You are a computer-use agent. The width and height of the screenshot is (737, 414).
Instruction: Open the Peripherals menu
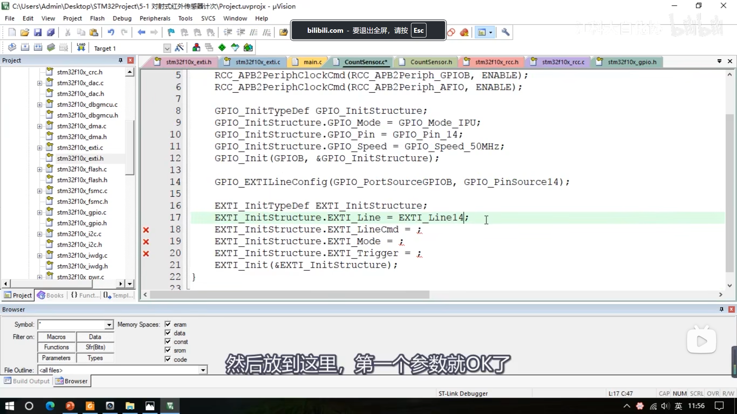pyautogui.click(x=155, y=18)
